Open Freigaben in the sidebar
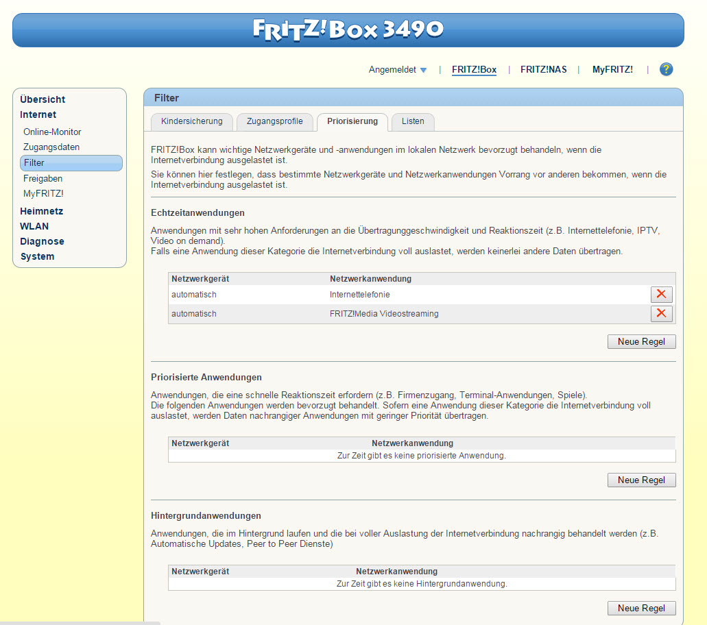Viewport: 707px width, 625px height. pos(43,179)
